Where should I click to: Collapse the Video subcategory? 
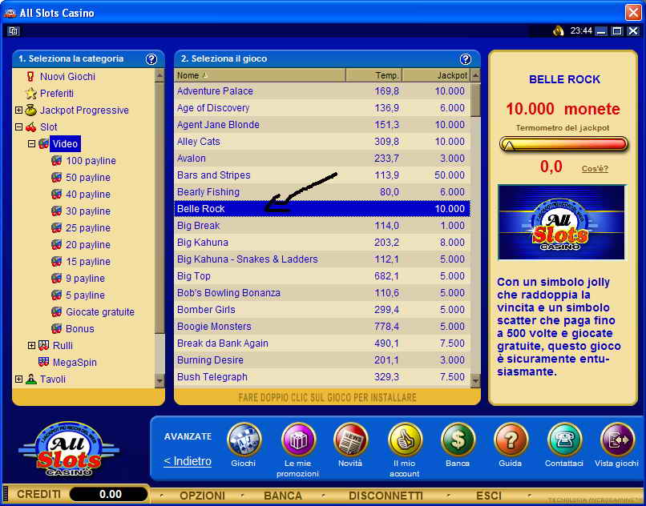32,144
